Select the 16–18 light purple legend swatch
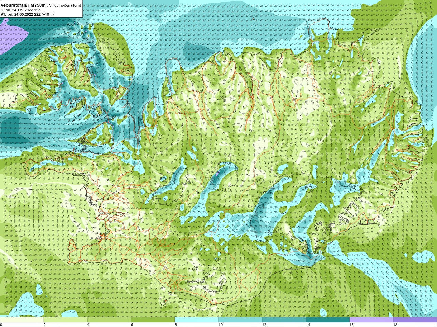437x327 pixels. coord(371,320)
